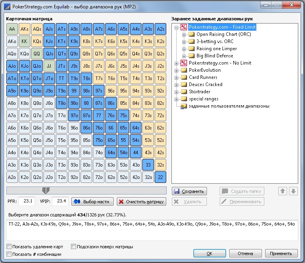Toggle the 54o hand cell
The image size is (305, 263).
[123, 152]
